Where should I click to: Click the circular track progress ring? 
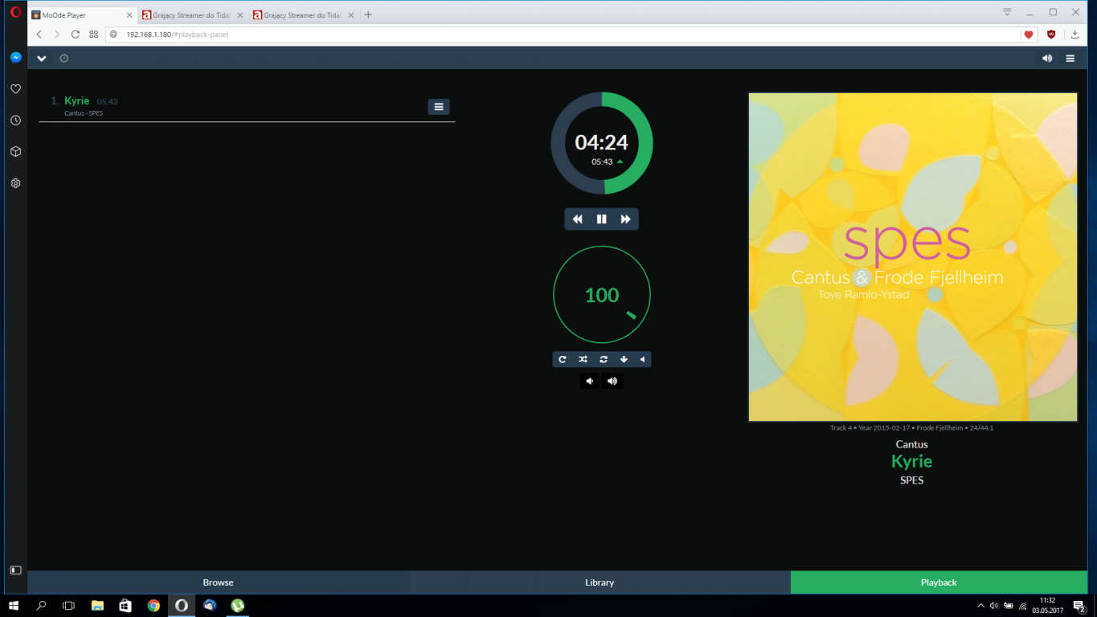(602, 143)
